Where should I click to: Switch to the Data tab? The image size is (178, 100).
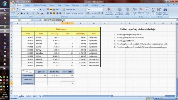(59, 5)
